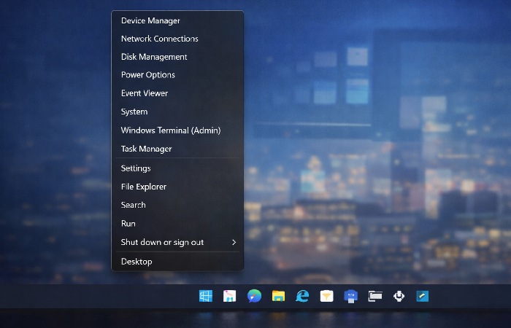Select Network Connections
This screenshot has height=328, width=511.
point(177,39)
